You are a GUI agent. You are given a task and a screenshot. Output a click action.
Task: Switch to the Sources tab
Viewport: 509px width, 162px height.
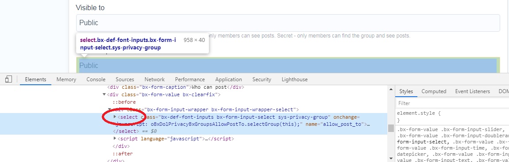[125, 79]
